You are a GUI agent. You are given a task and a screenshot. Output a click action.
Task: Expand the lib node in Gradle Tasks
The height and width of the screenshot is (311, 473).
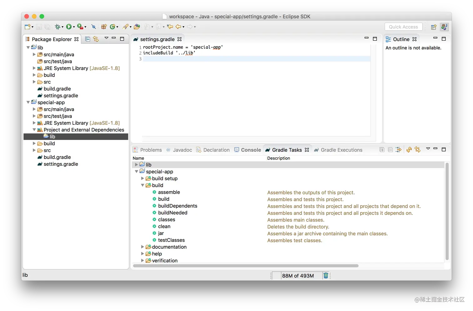click(x=136, y=165)
